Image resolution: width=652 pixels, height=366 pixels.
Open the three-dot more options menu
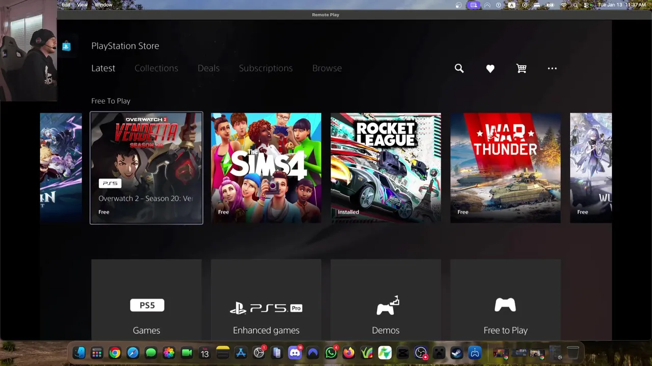(552, 68)
